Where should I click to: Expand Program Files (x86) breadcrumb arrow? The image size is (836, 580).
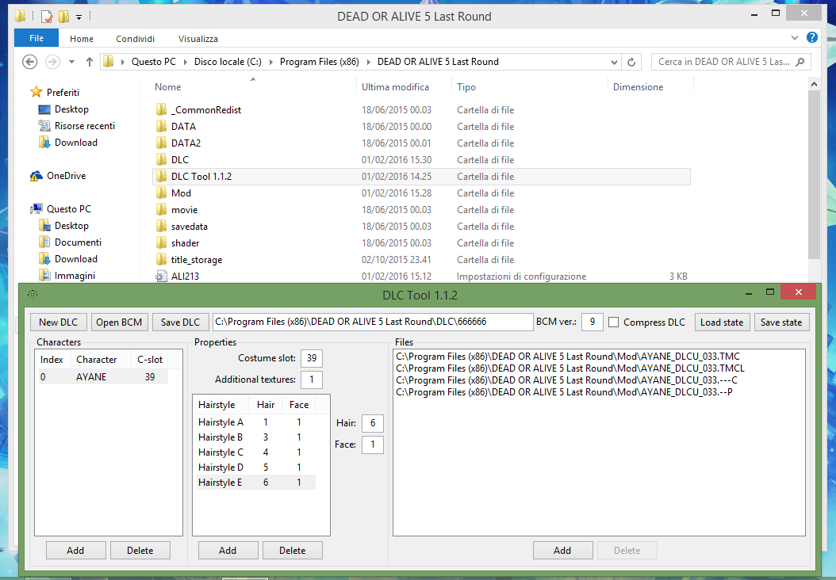[x=368, y=62]
